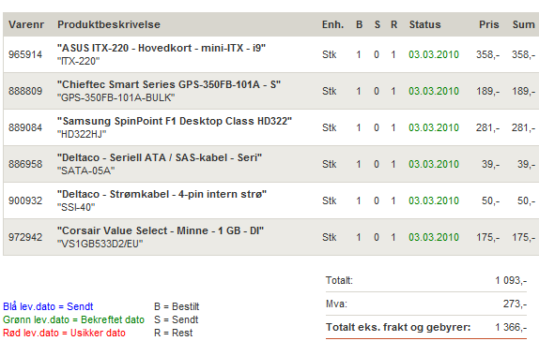This screenshot has width=539, height=356.
Task: Click the blue 'Blå lev.dato = Sendt' legend
Action: tap(48, 306)
